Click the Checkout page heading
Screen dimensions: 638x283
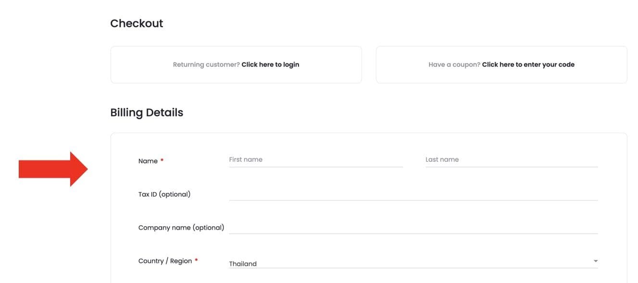(x=137, y=24)
